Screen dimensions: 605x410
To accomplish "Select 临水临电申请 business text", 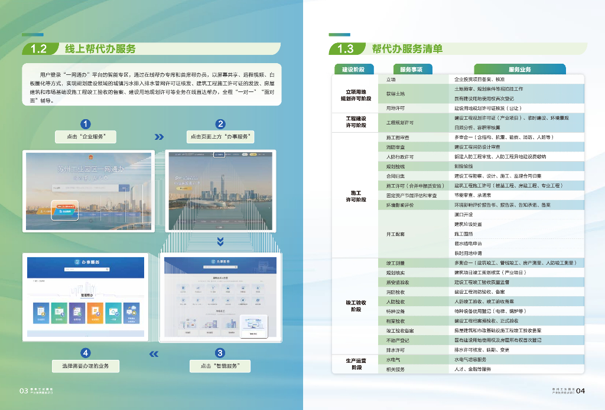I will tap(468, 244).
